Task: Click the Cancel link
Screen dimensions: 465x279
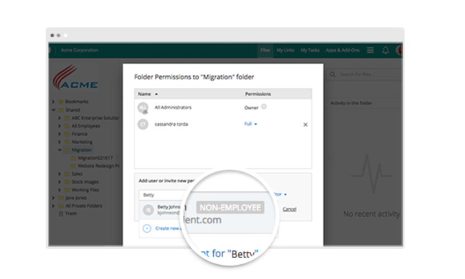Action: coord(290,209)
